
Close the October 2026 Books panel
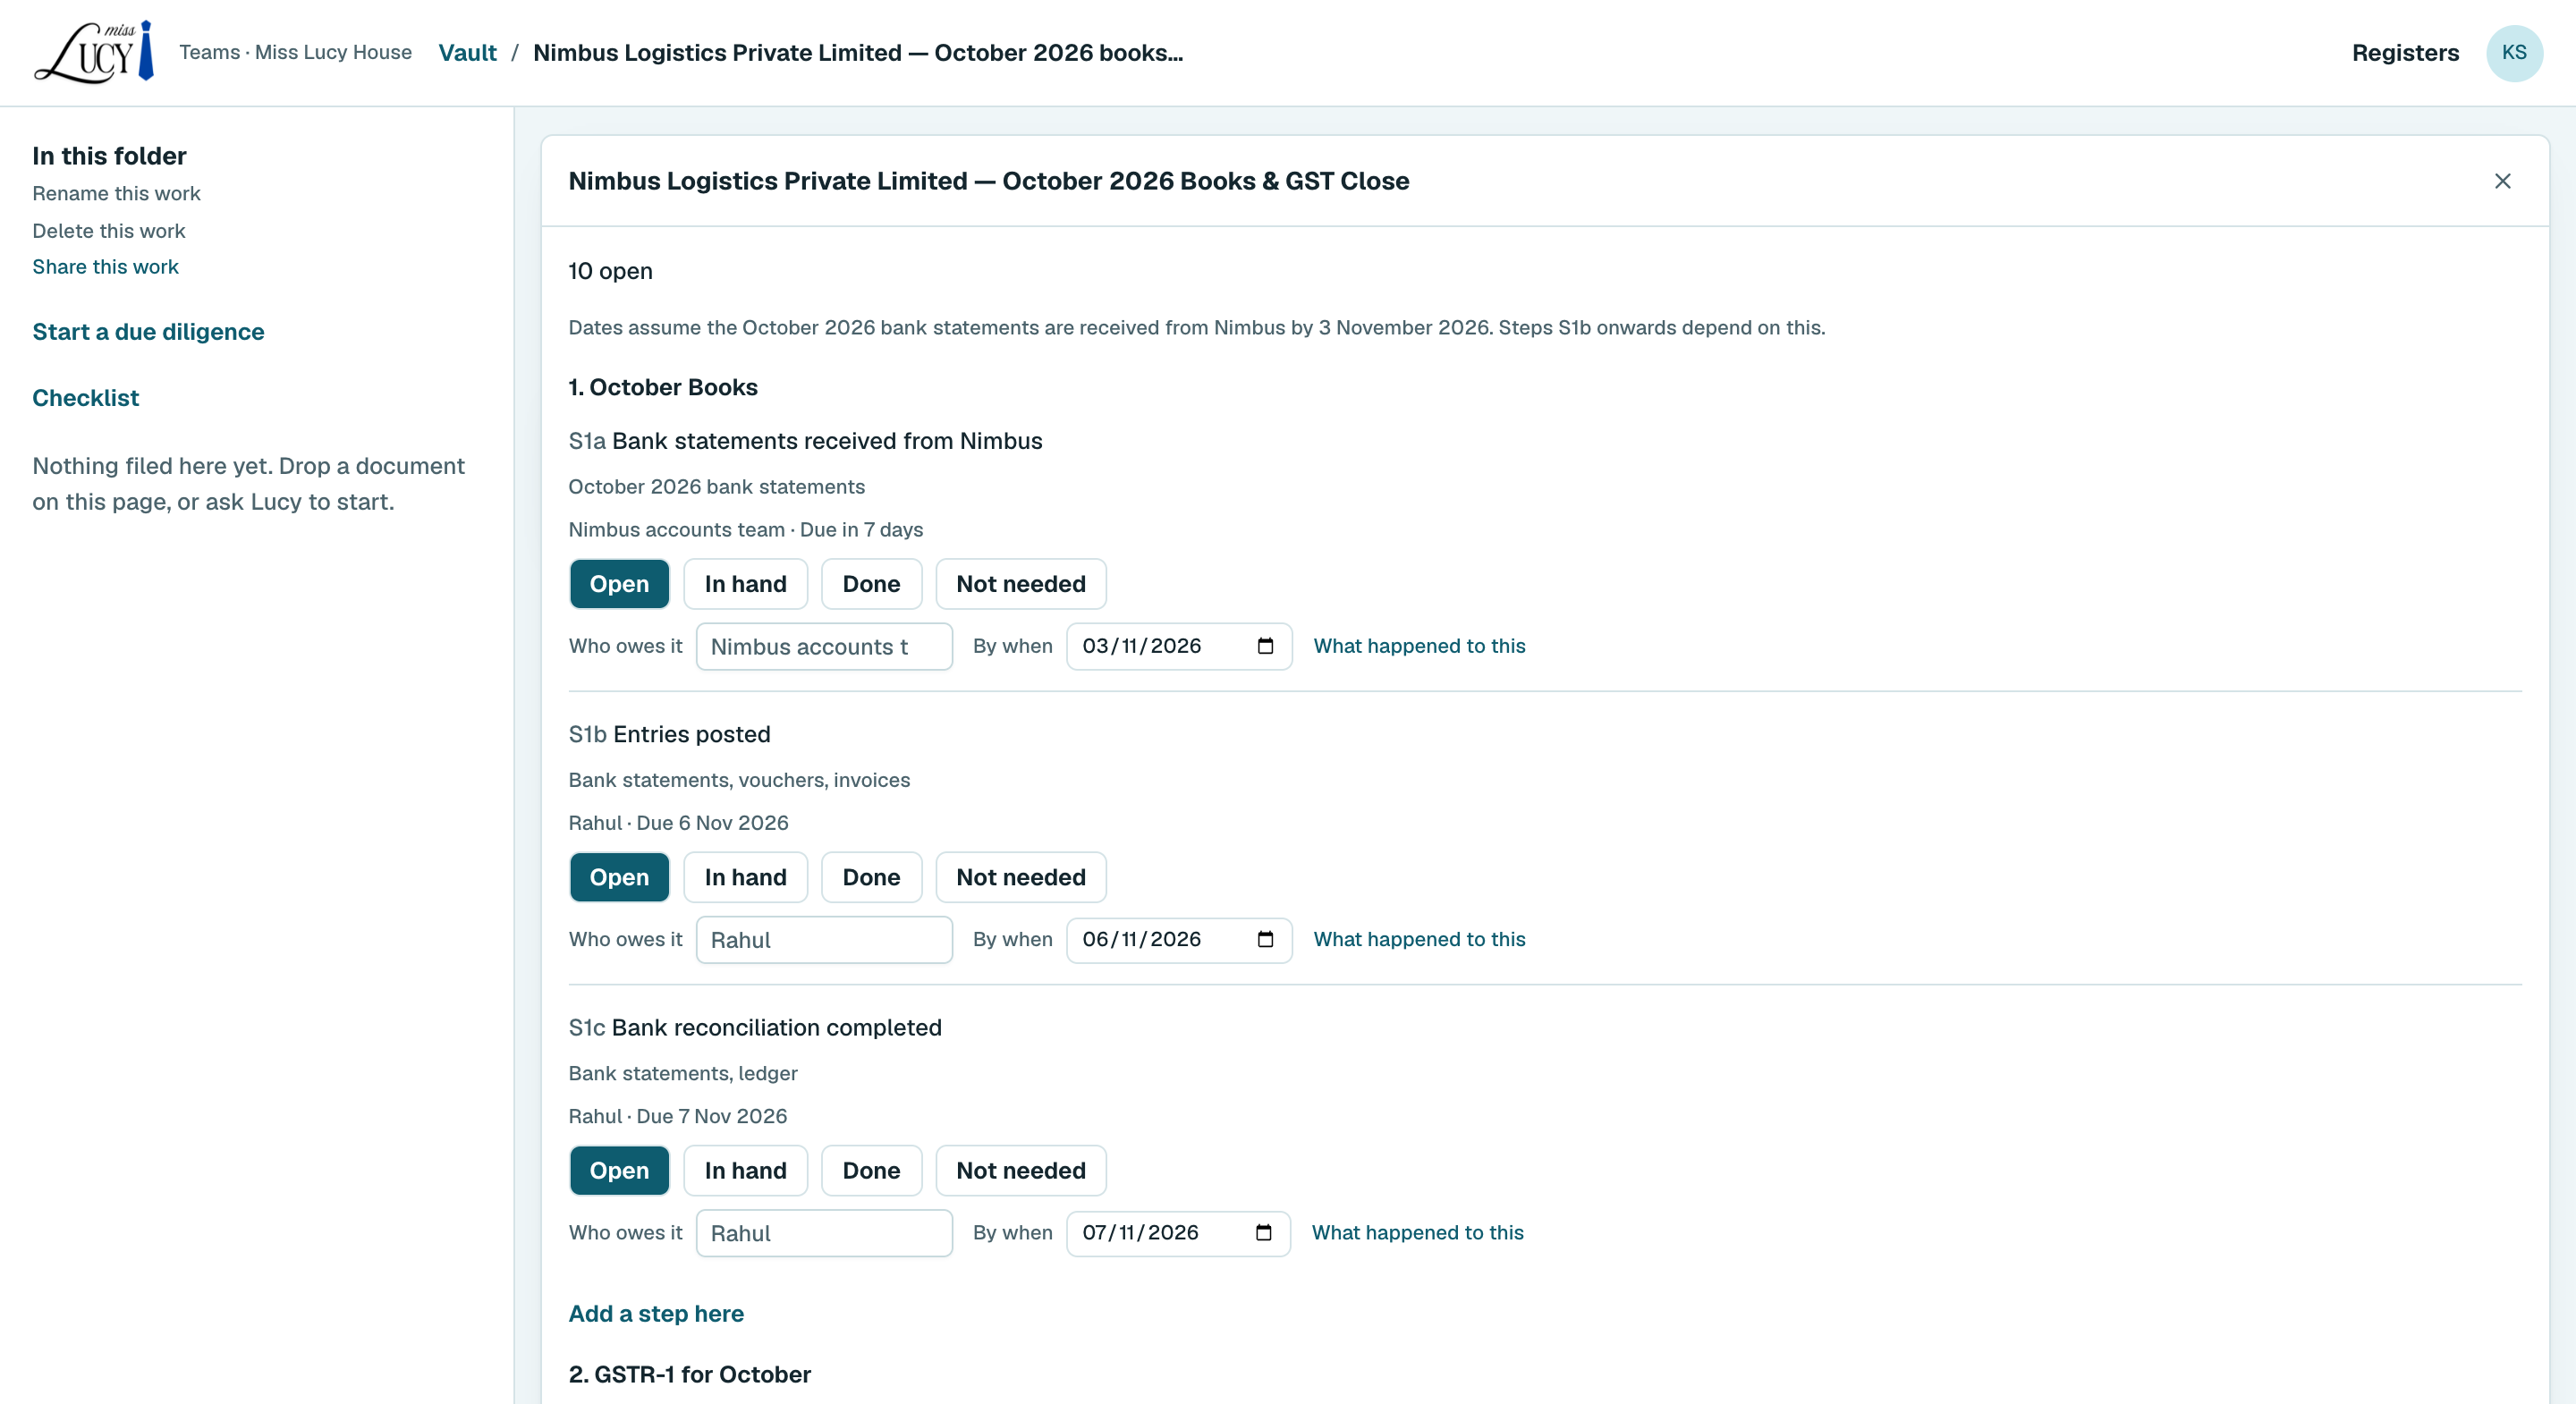tap(2502, 181)
